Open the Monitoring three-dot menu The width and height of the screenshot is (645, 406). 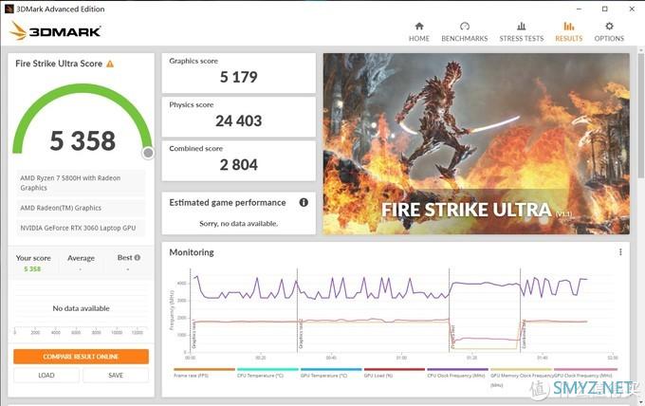point(620,251)
